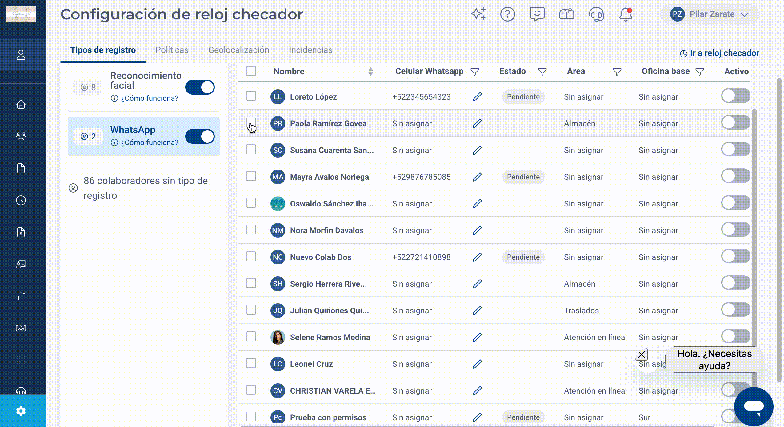Screen dimensions: 784x427
Task: Open the clock icon in sidebar
Action: 21,200
